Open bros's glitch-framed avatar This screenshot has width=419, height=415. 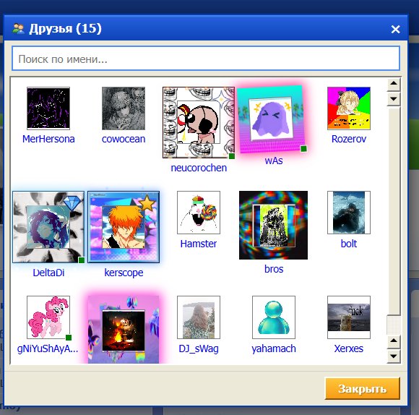point(273,225)
